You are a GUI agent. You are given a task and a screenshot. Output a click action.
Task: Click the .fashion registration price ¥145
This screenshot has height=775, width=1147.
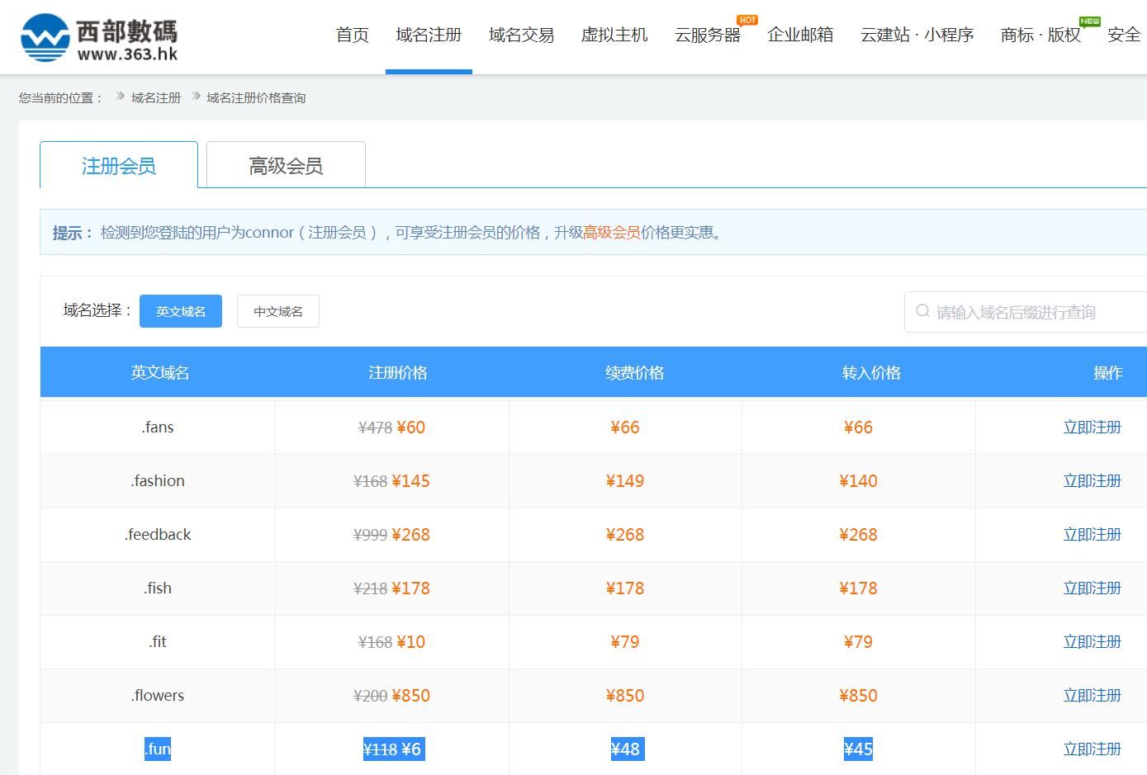[x=410, y=480]
